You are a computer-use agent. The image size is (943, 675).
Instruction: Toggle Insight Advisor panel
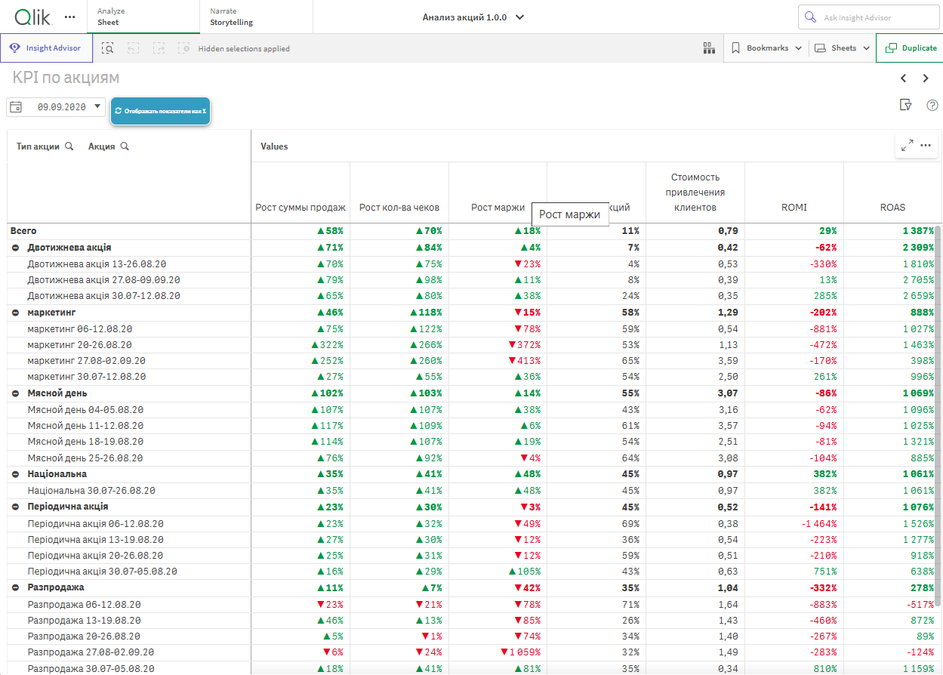point(46,48)
